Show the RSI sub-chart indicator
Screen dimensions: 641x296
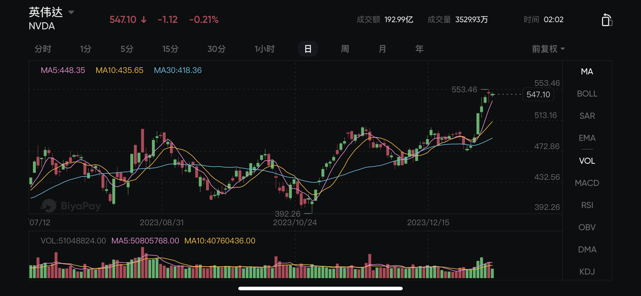587,205
